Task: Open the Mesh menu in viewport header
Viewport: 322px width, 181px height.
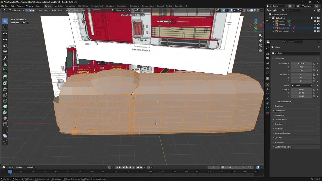Action: pos(61,10)
